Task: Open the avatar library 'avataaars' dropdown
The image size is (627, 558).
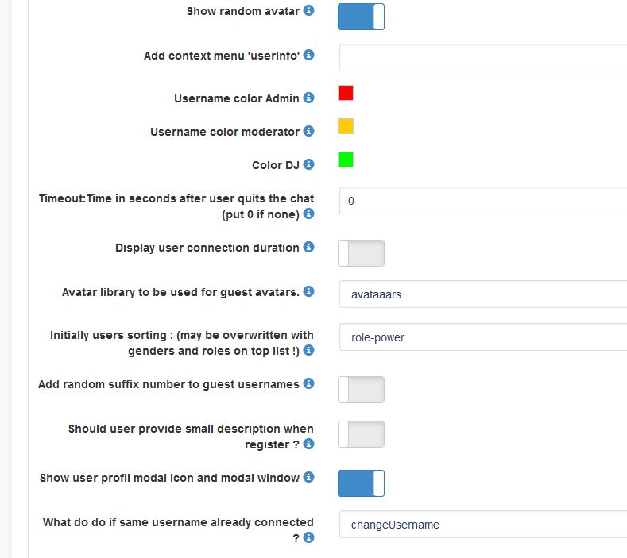Action: pos(482,294)
